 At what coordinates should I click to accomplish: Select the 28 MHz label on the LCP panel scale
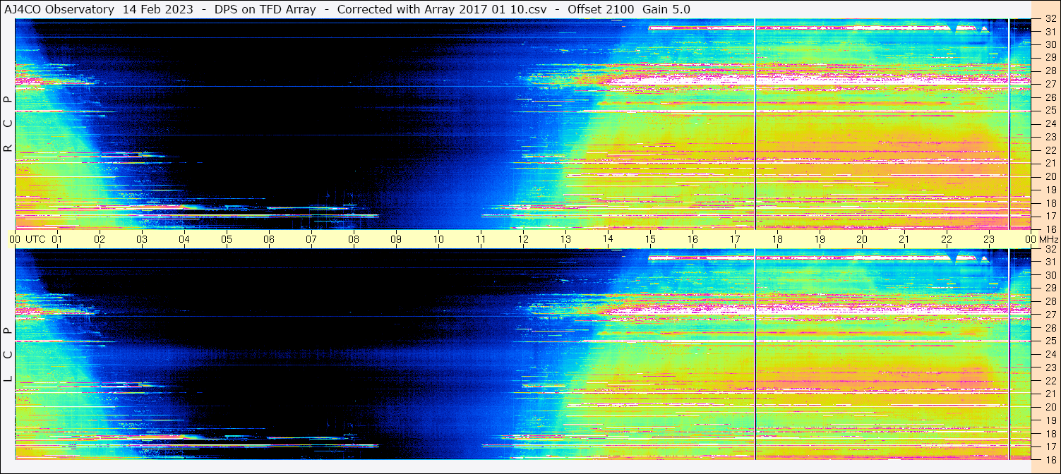(1050, 301)
